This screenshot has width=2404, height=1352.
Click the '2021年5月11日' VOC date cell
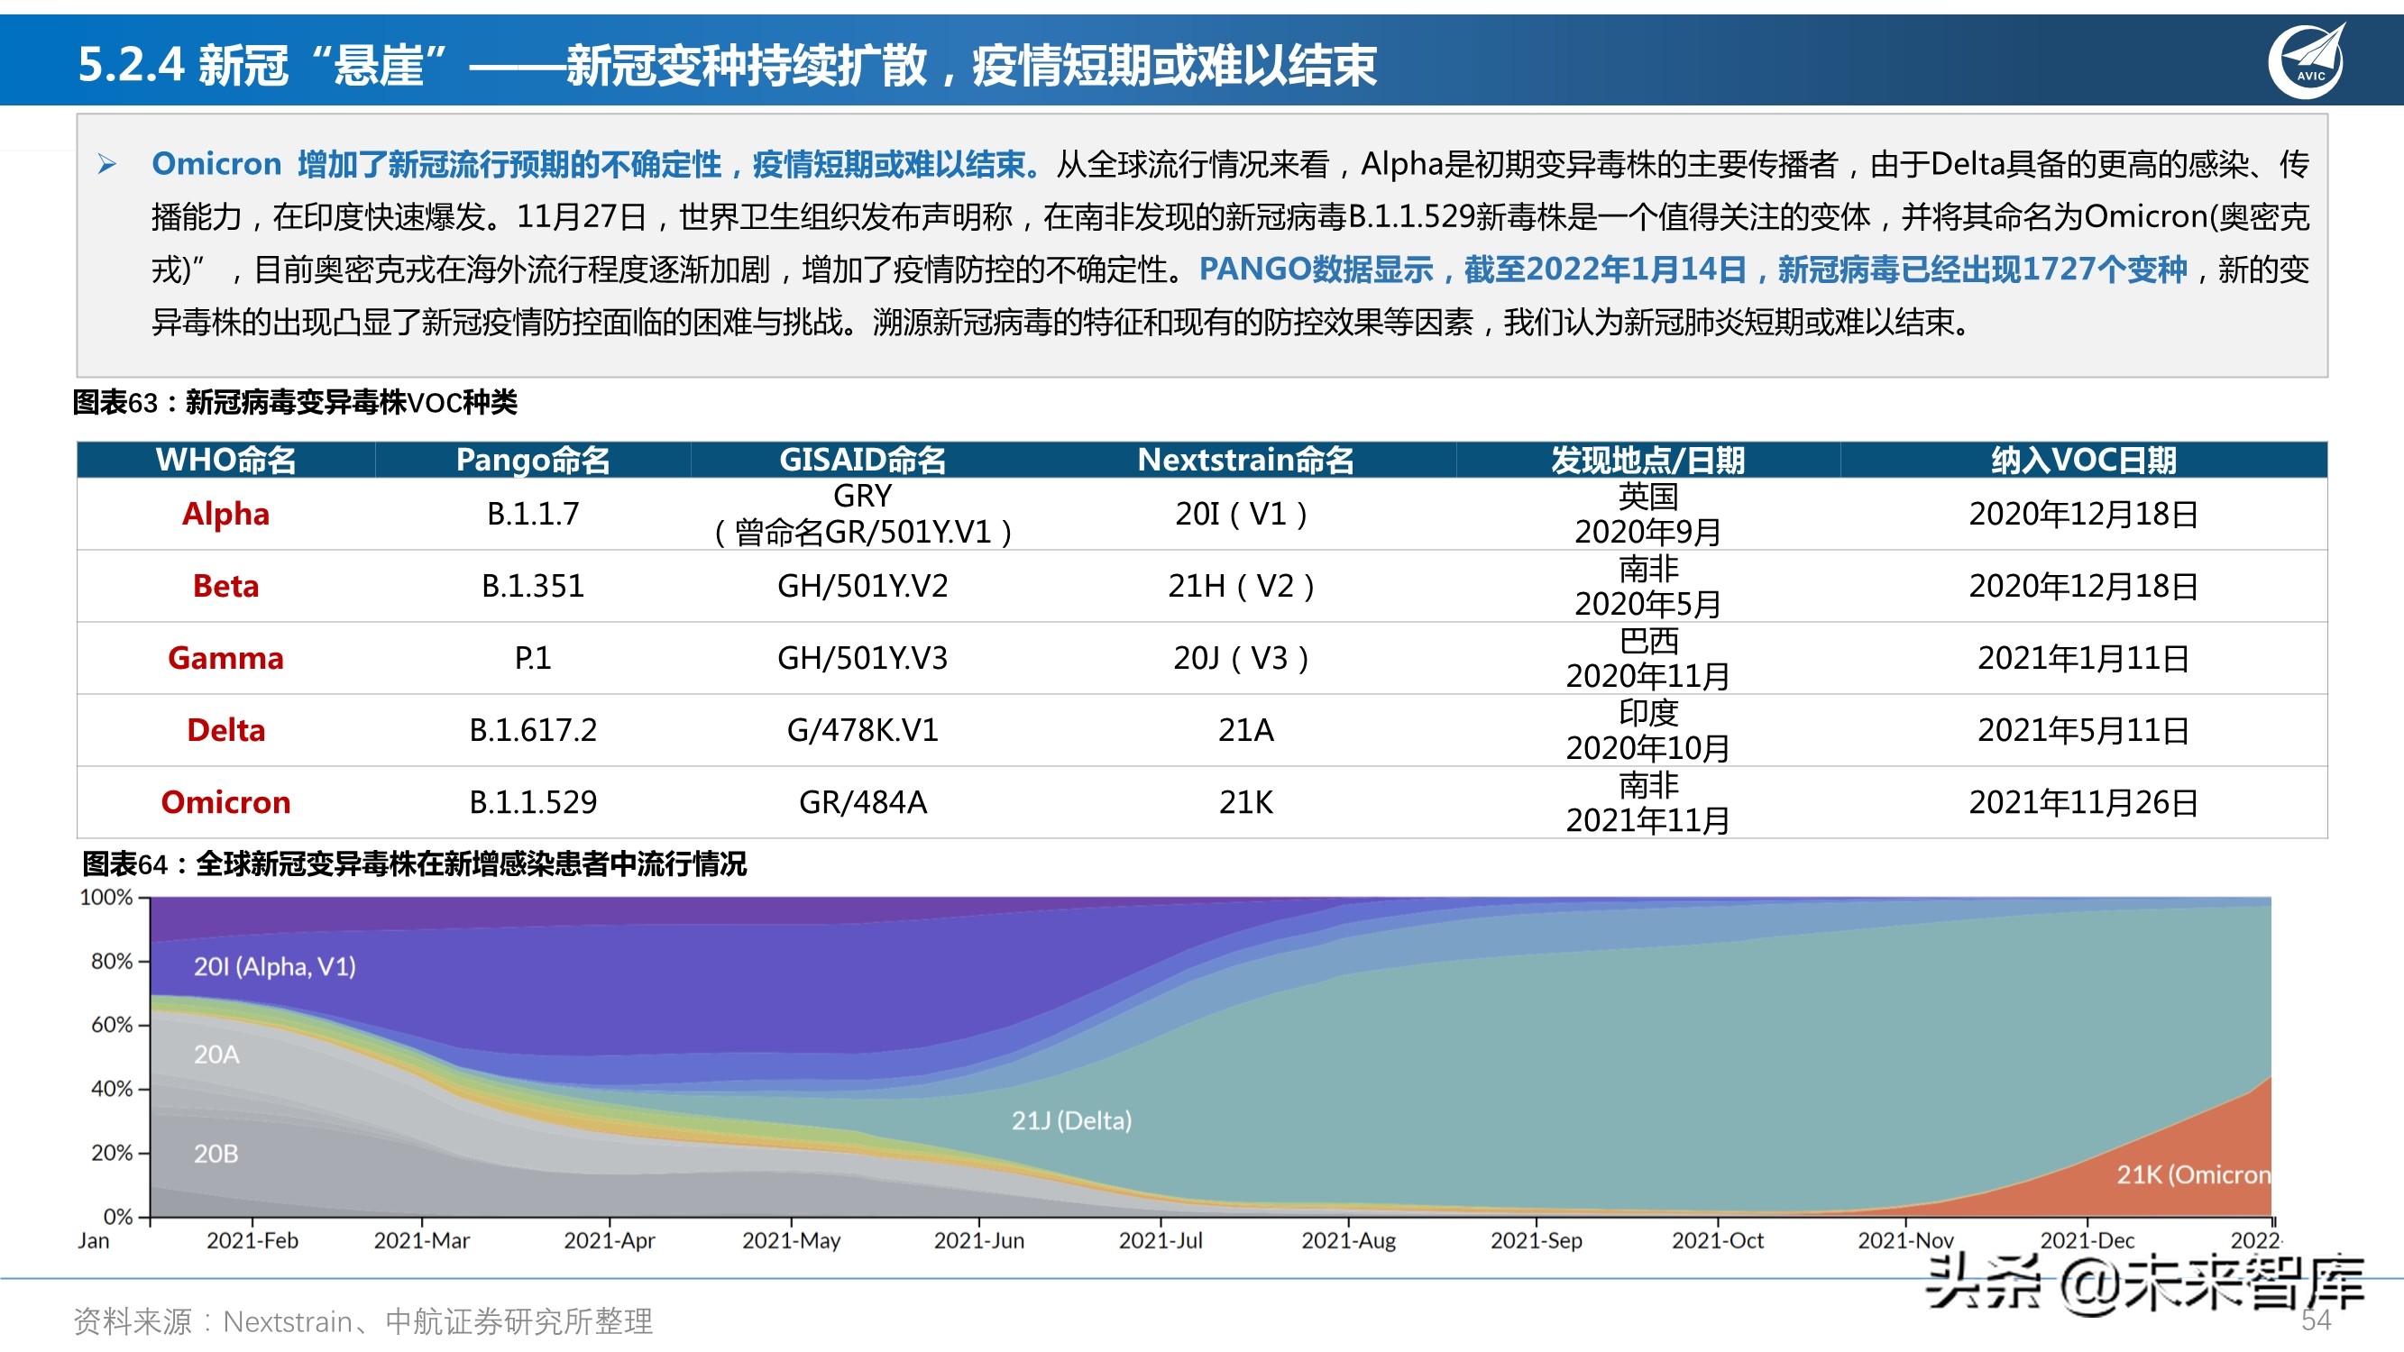pos(2083,728)
